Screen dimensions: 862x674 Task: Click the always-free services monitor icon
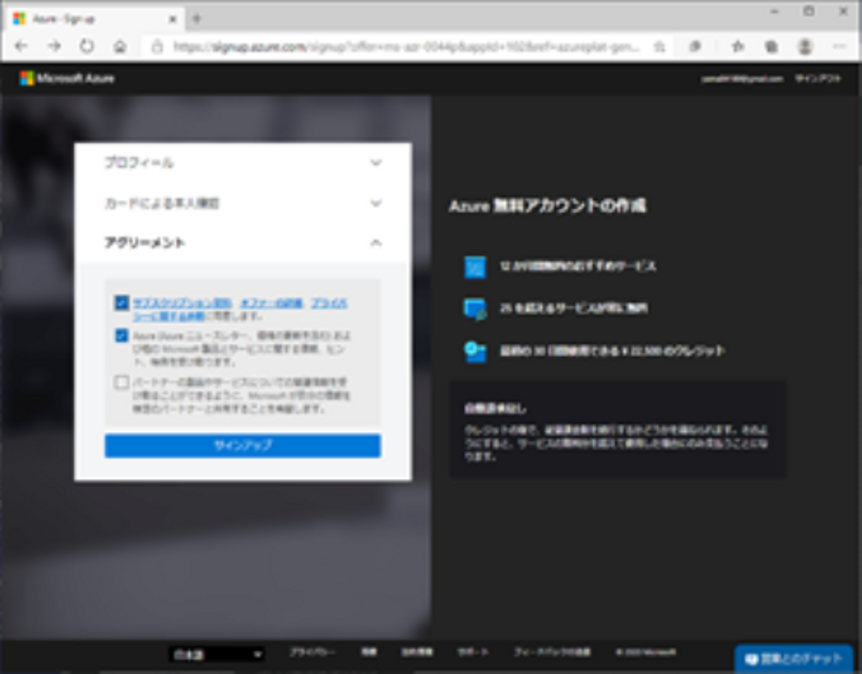[x=475, y=309]
